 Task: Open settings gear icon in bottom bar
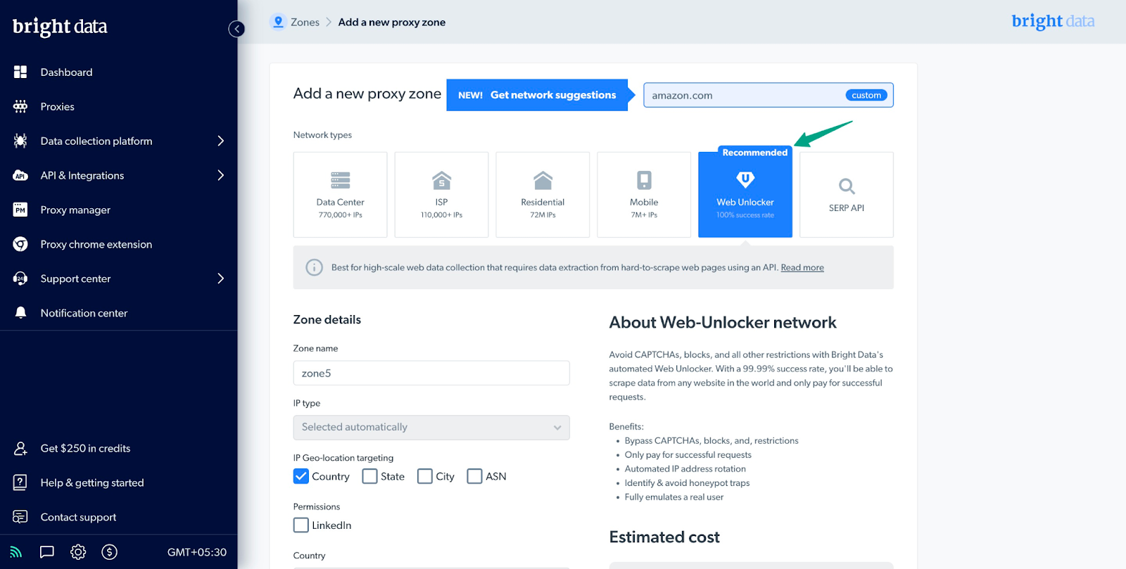point(78,552)
